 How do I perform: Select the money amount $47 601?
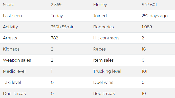(x=149, y=5)
